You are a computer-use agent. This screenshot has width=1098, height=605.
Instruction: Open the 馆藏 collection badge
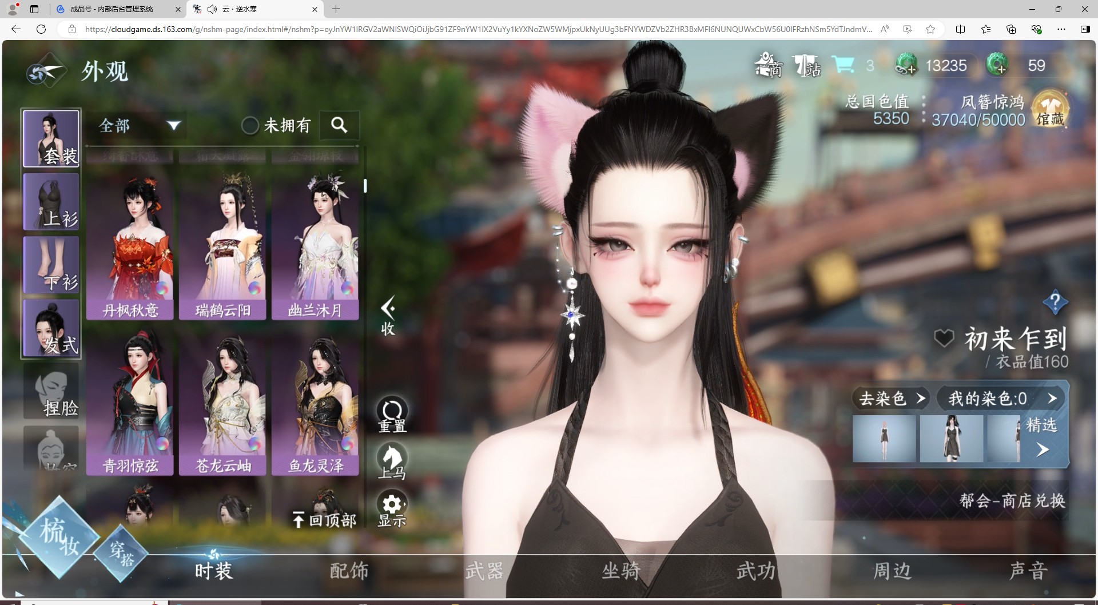pyautogui.click(x=1050, y=109)
